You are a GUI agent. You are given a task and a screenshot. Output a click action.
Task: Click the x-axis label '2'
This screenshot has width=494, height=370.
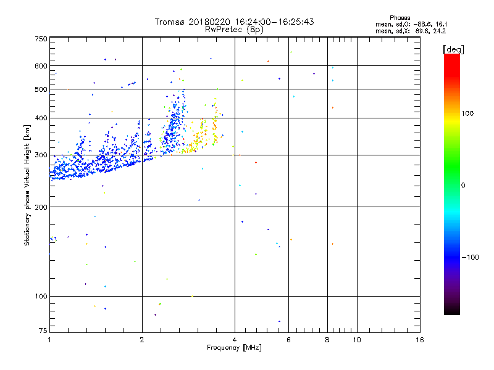click(x=142, y=340)
